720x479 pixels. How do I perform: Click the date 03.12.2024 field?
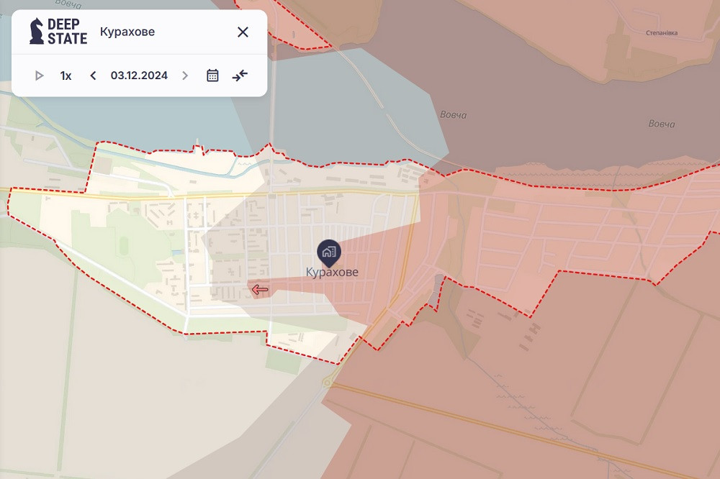point(139,76)
